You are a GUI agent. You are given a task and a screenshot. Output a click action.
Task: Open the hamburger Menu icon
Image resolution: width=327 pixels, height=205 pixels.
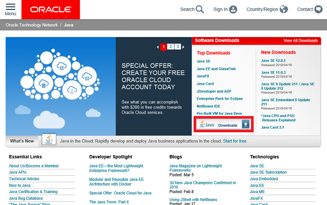[x=10, y=7]
